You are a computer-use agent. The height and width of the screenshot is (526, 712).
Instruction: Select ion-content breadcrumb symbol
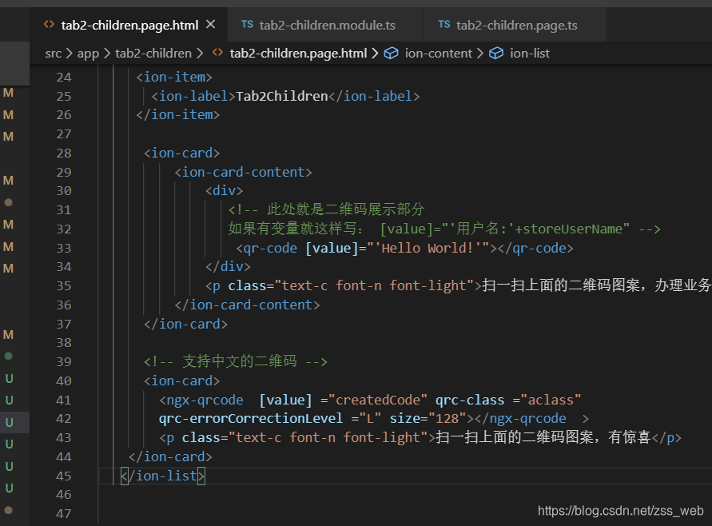click(438, 54)
